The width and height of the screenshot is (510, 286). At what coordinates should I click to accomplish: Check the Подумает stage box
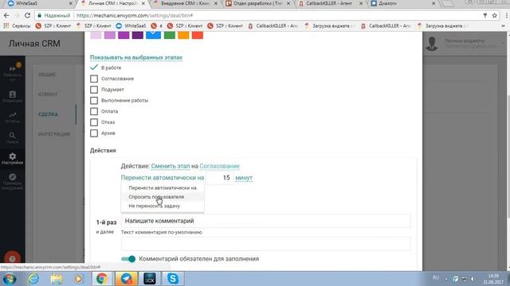(94, 90)
